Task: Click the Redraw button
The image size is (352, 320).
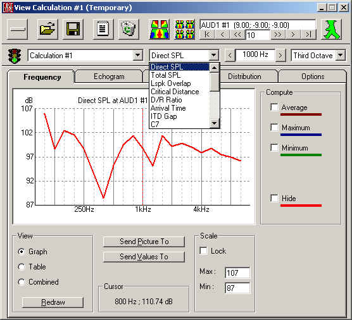Action: coord(53,302)
